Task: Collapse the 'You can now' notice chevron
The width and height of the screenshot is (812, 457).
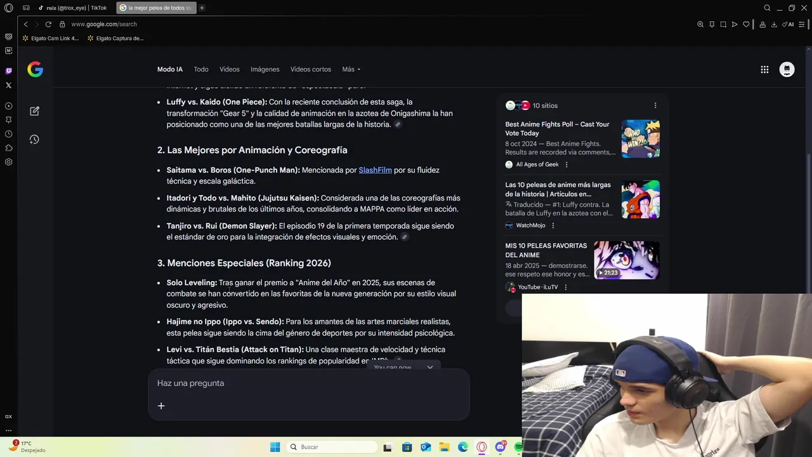Action: (x=429, y=367)
